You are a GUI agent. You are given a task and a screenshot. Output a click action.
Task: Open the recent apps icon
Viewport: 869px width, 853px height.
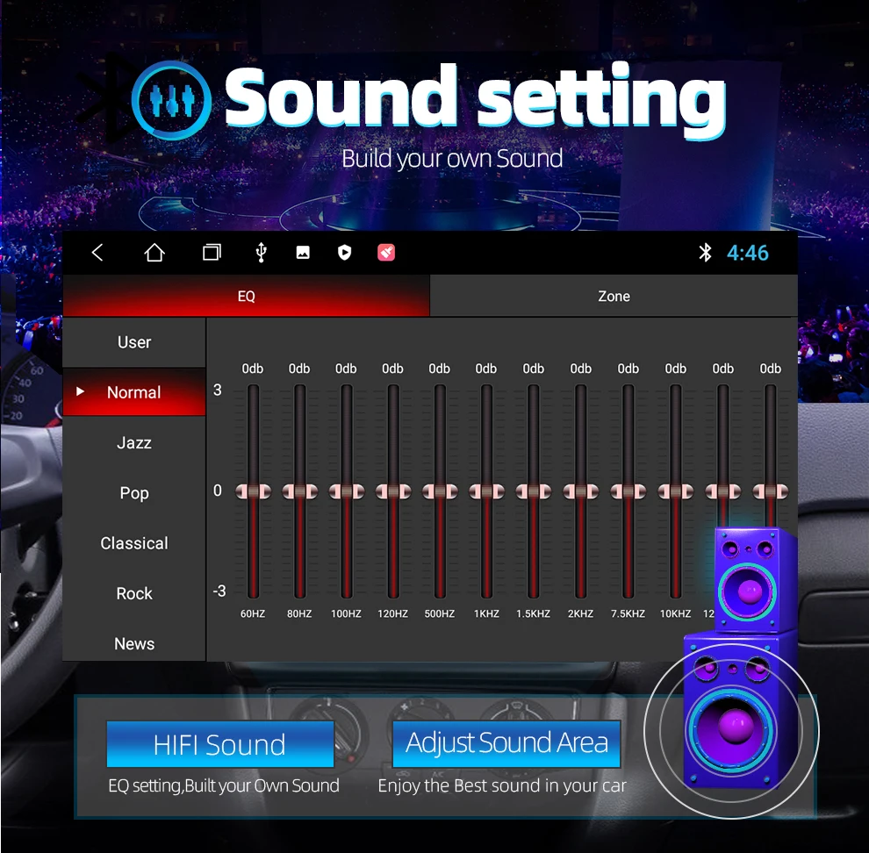point(212,253)
